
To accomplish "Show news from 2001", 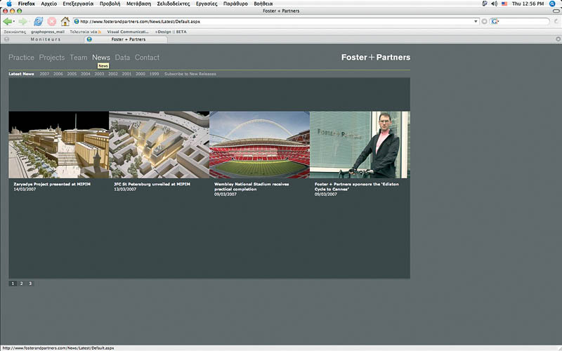I will click(x=126, y=74).
